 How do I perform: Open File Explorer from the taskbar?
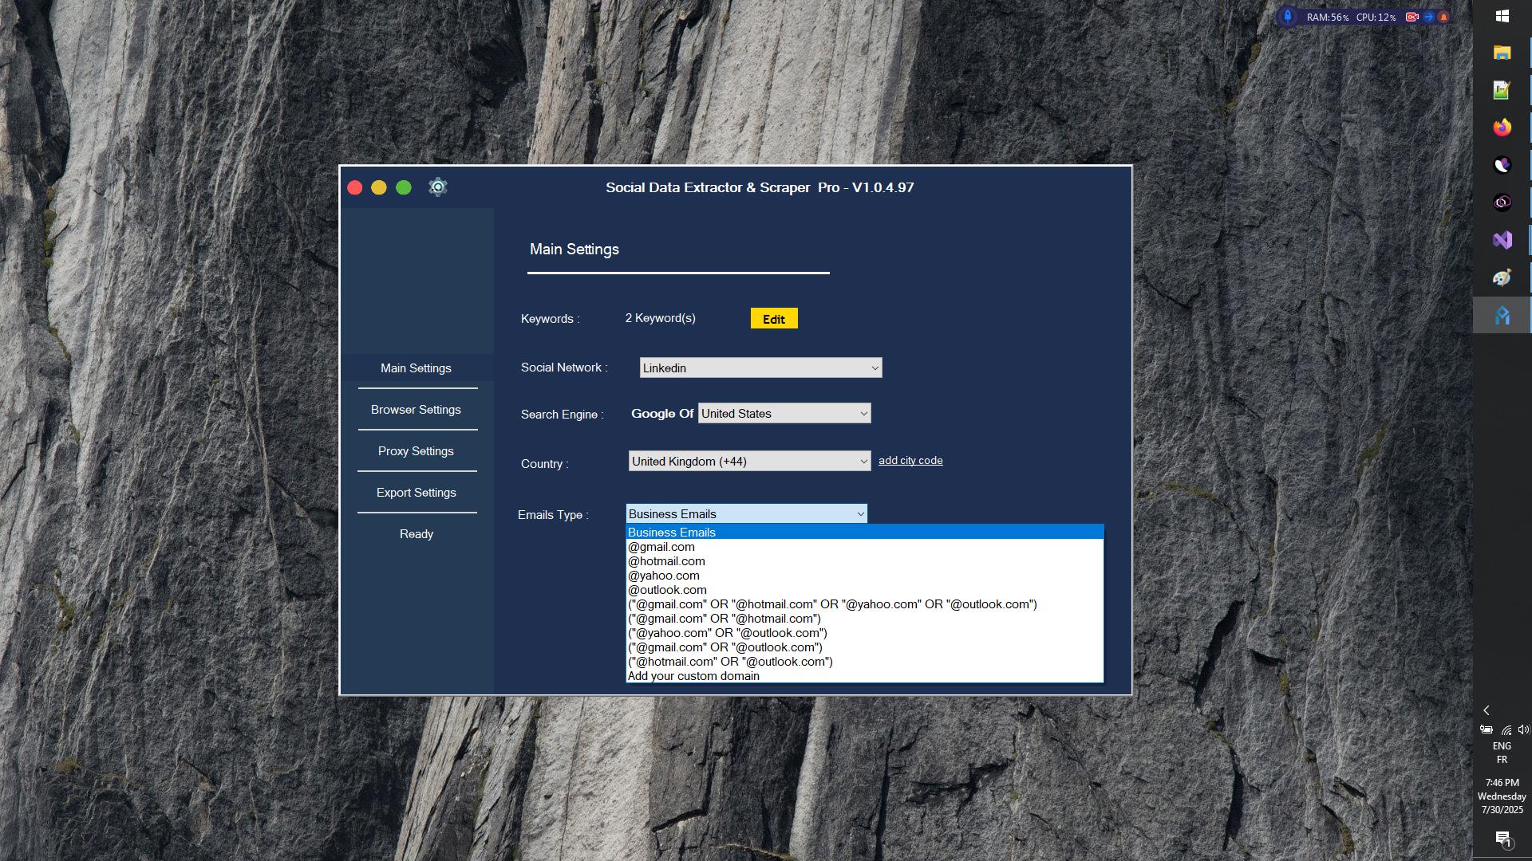[x=1502, y=53]
